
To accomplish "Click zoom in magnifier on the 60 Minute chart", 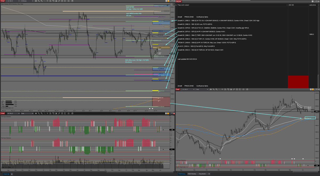I will [42, 1].
